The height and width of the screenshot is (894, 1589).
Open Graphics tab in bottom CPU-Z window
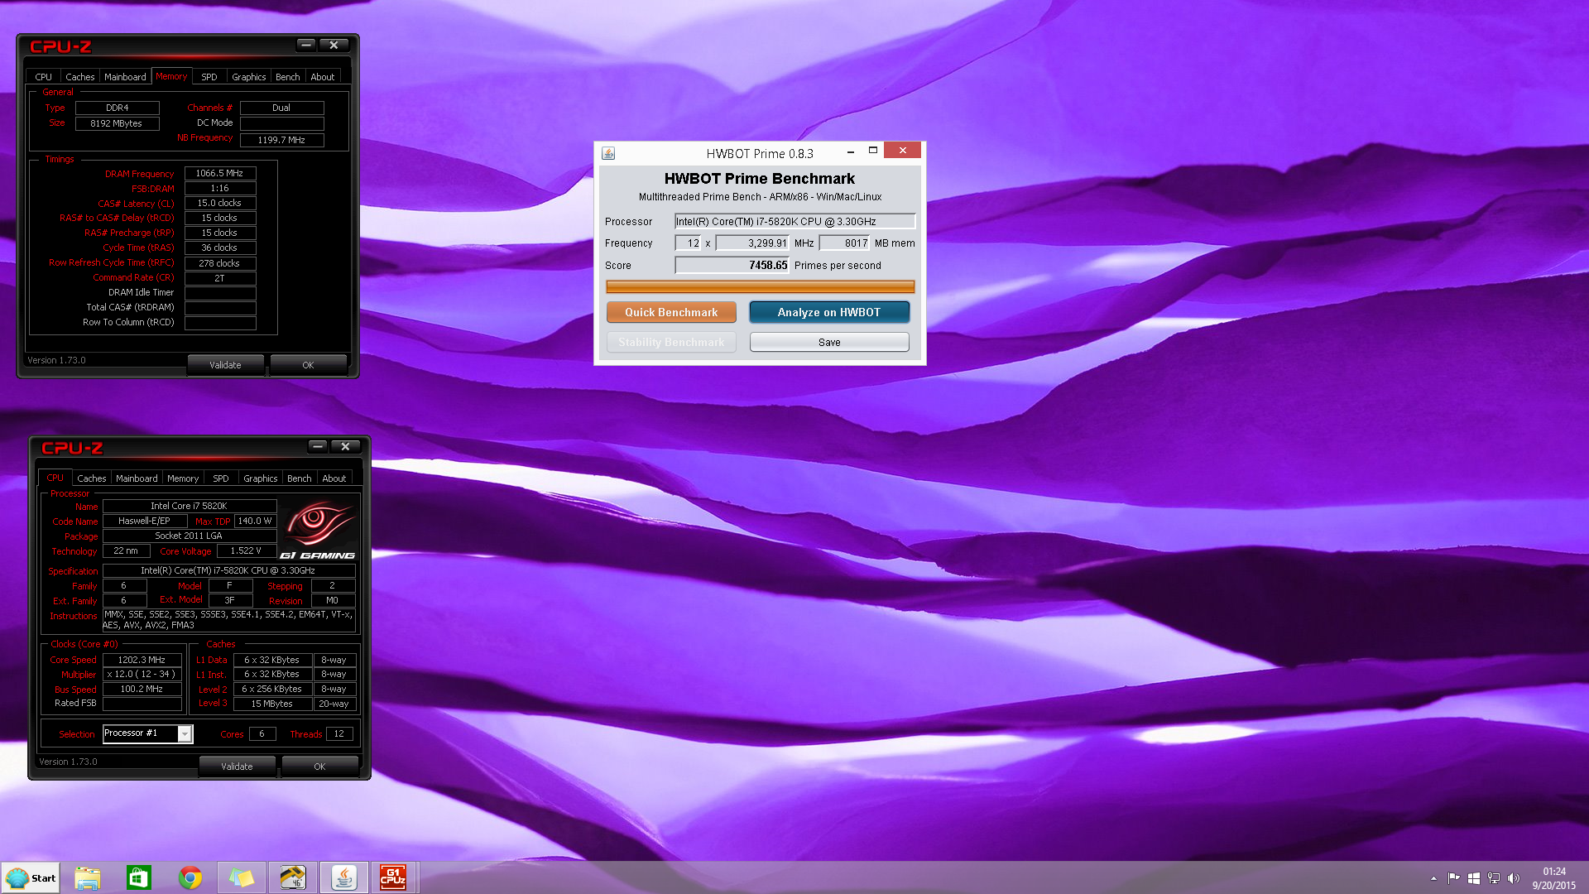pyautogui.click(x=261, y=478)
